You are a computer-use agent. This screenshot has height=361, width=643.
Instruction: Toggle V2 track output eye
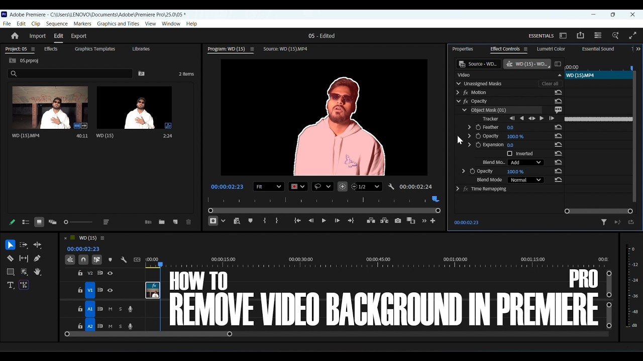[x=110, y=273]
